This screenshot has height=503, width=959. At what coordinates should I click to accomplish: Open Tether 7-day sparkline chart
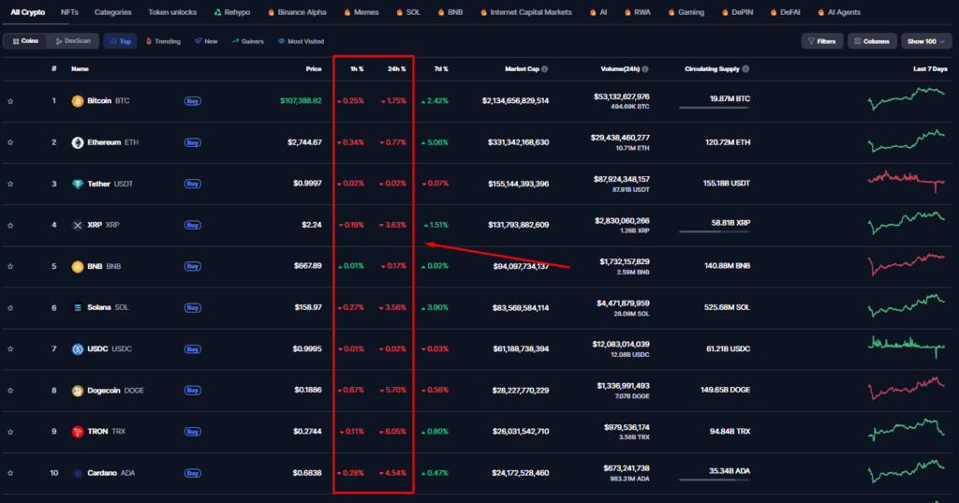pos(907,181)
